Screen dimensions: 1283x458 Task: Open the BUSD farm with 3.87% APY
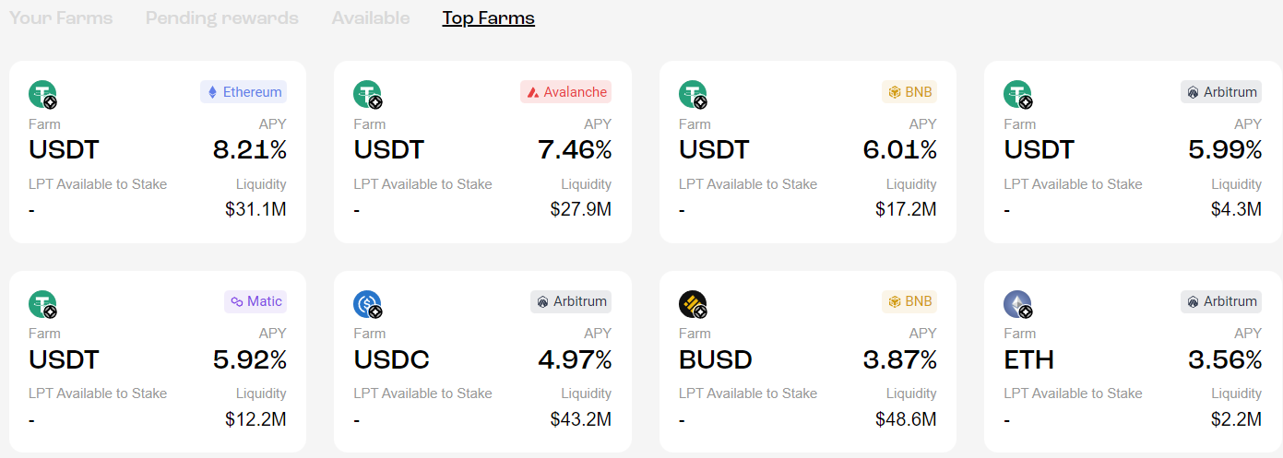coord(808,361)
